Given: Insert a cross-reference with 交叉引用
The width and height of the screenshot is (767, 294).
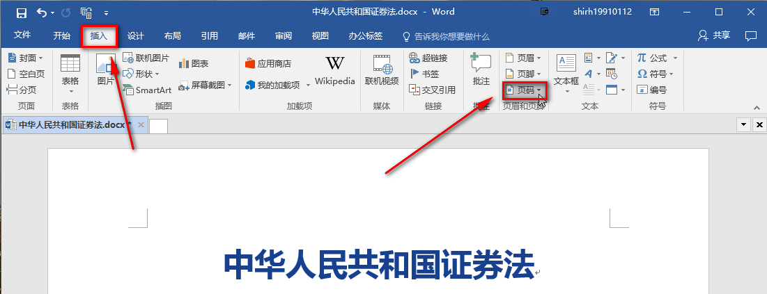Looking at the screenshot, I should tap(432, 90).
